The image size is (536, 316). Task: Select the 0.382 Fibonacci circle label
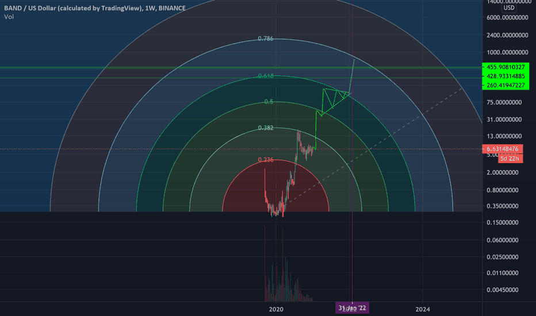[x=266, y=128]
